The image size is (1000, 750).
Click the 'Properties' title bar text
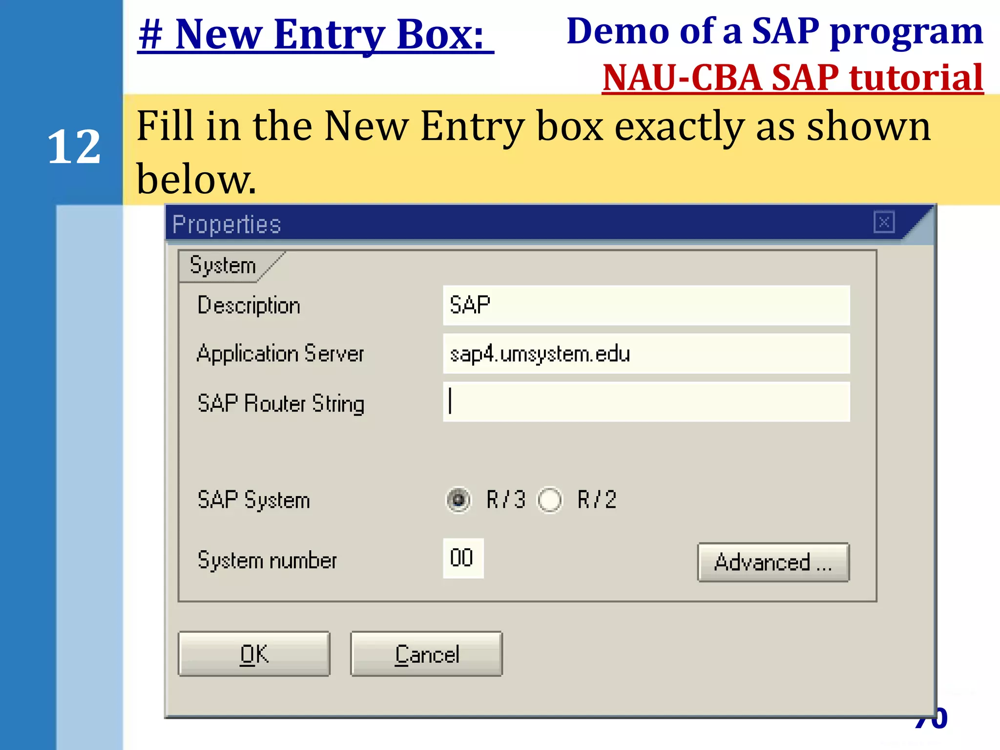click(x=227, y=225)
